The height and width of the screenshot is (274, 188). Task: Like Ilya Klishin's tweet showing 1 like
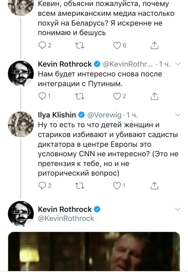(x=117, y=186)
